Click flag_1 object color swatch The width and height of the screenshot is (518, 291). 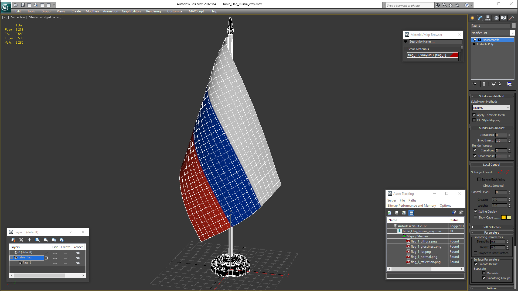click(x=513, y=26)
